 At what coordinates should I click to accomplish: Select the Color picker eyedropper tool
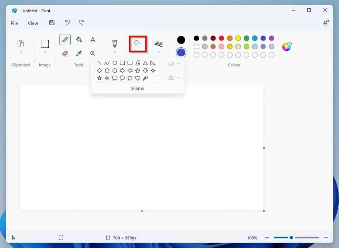coord(79,53)
